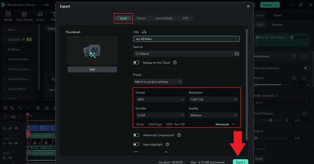
Task: Toggle Auto Normalization switch
Action: pos(307,68)
